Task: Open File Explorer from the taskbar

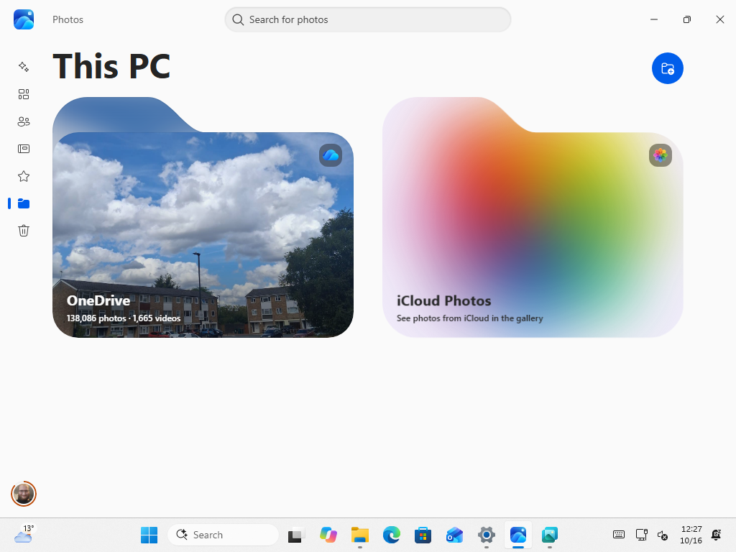Action: pyautogui.click(x=360, y=535)
